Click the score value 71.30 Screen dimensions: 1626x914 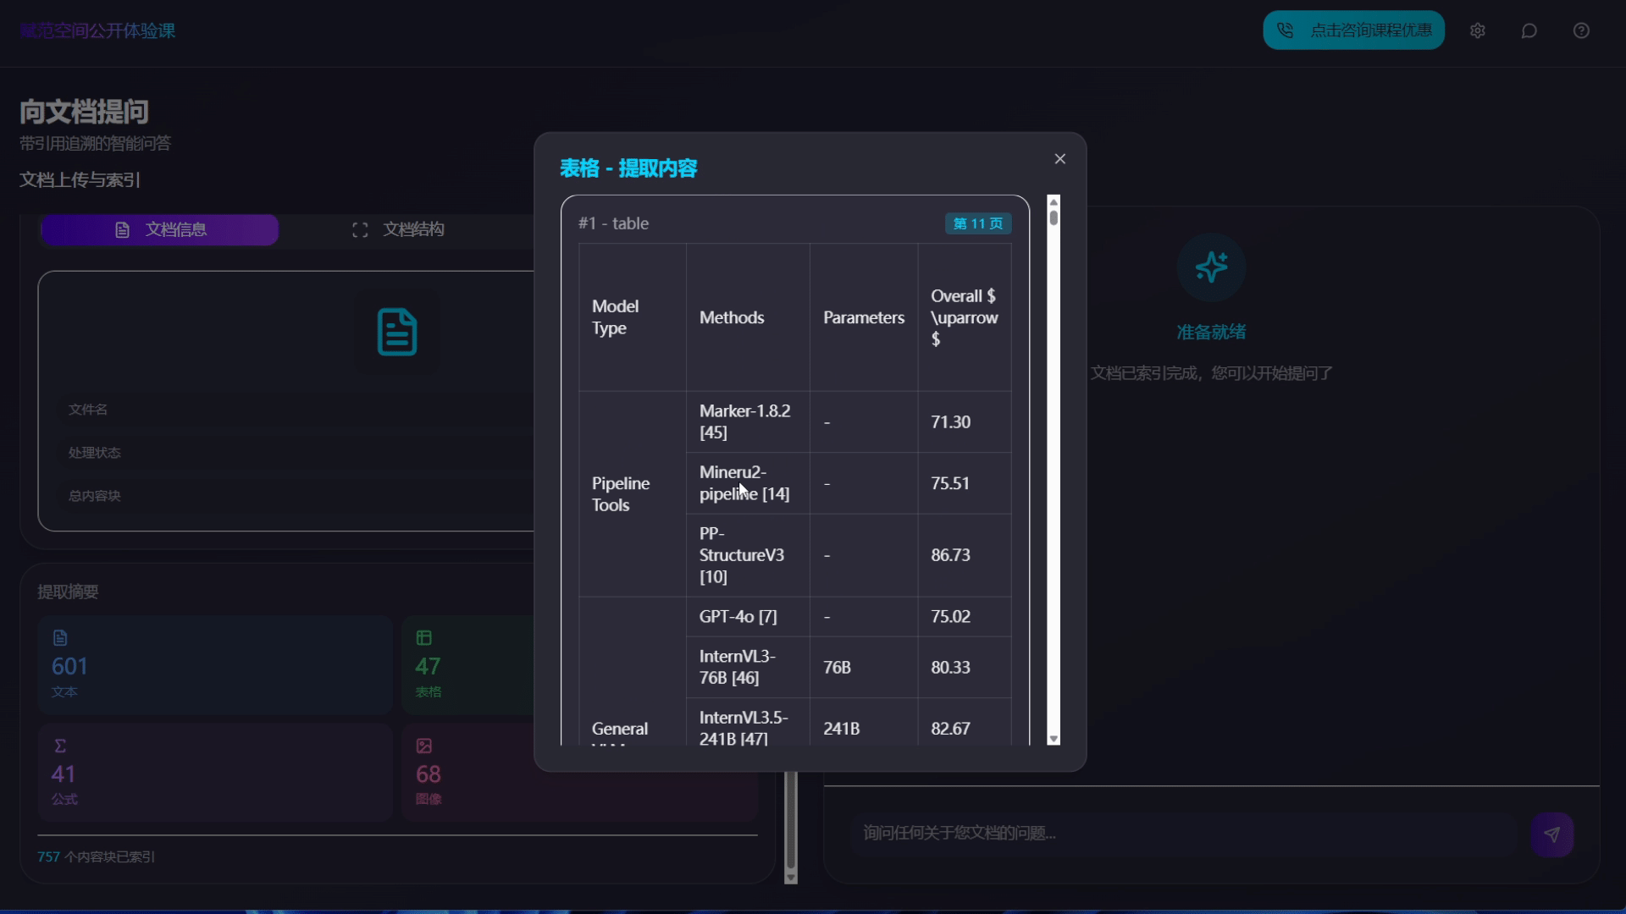coord(950,421)
